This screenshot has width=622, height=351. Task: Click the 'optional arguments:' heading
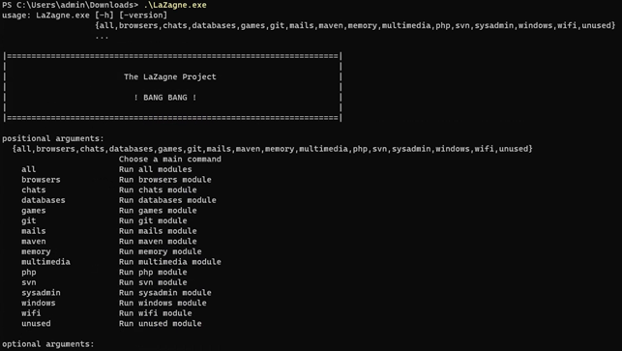tap(48, 344)
